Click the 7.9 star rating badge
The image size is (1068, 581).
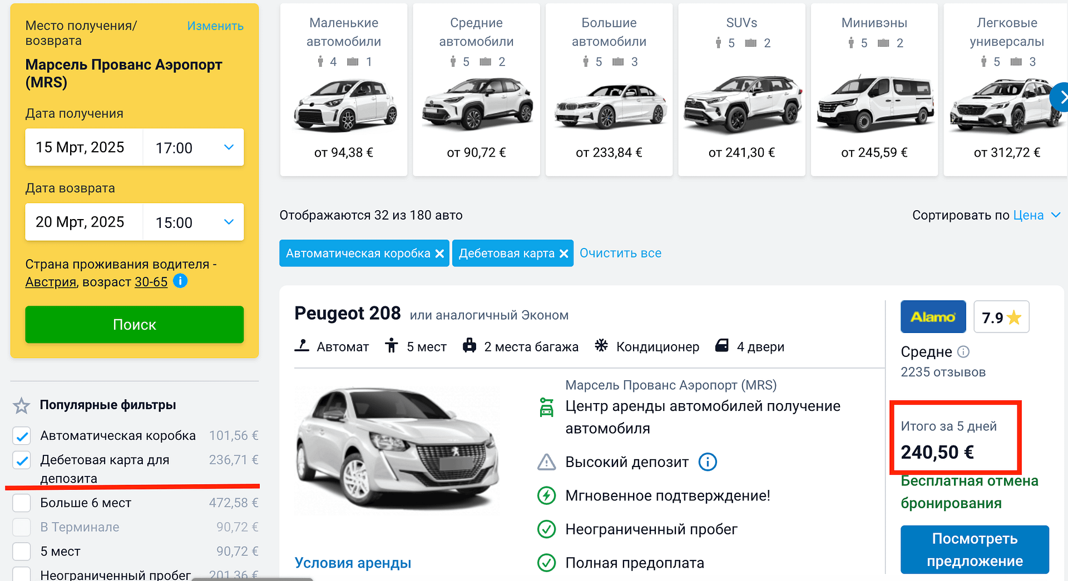click(1001, 317)
